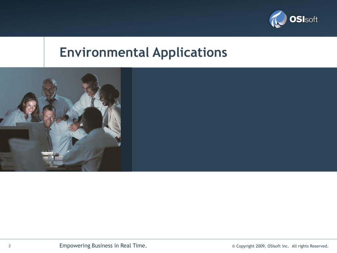Image resolution: width=337 pixels, height=253 pixels.
Task: Click the OSIsoft wordmark text
Action: pos(304,19)
